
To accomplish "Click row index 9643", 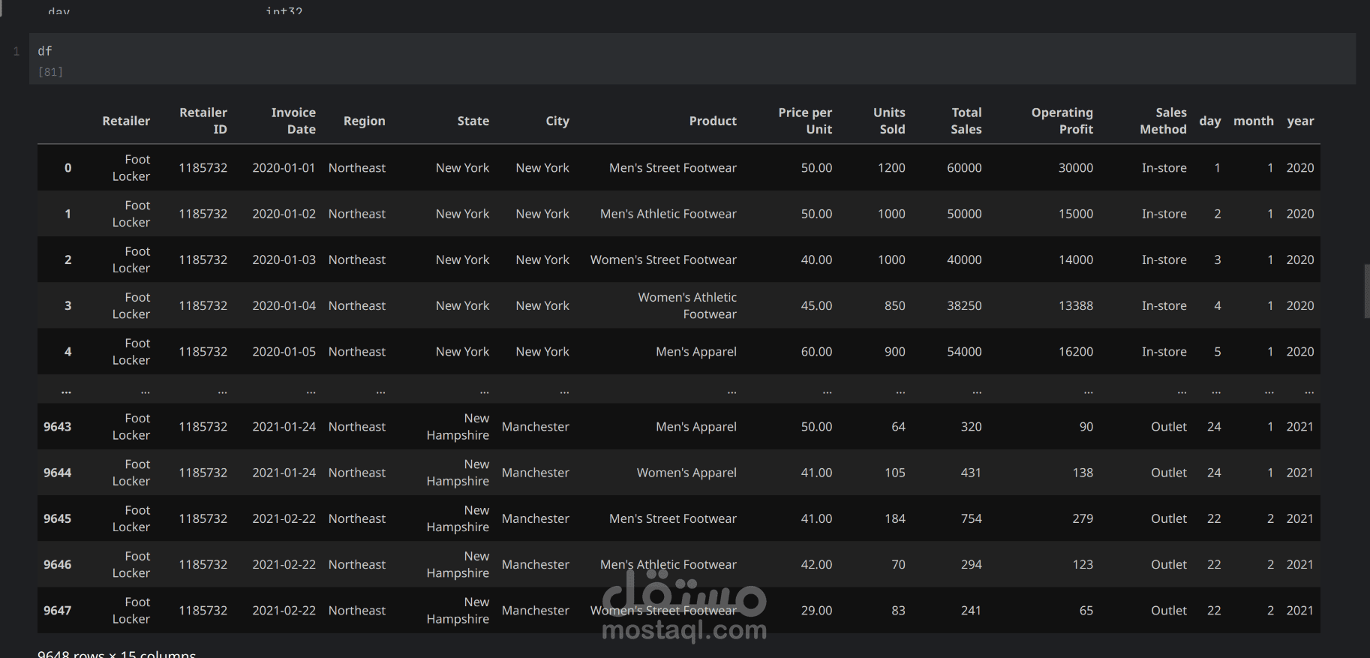I will (x=57, y=427).
